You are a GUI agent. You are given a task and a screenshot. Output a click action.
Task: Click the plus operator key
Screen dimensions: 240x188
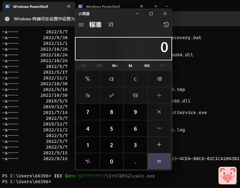[x=159, y=145]
